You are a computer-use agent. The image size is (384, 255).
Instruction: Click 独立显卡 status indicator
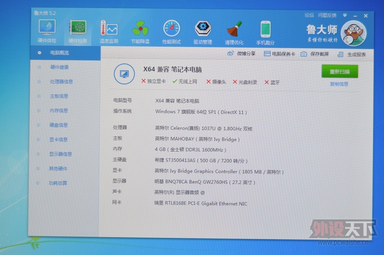click(153, 81)
